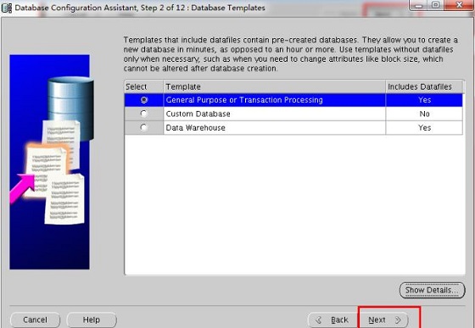
Task: Click the pink arrow in side graphic
Action: tap(22, 187)
